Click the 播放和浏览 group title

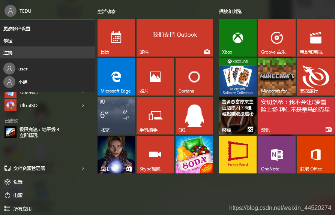tap(230, 12)
